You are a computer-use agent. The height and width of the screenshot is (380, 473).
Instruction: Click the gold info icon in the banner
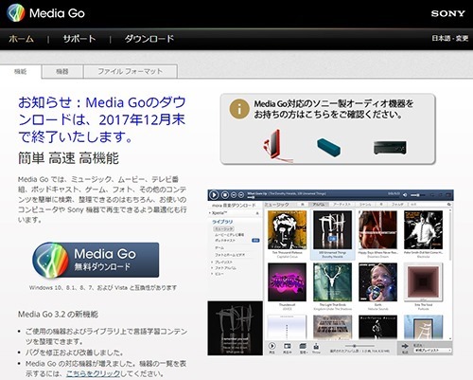(239, 109)
